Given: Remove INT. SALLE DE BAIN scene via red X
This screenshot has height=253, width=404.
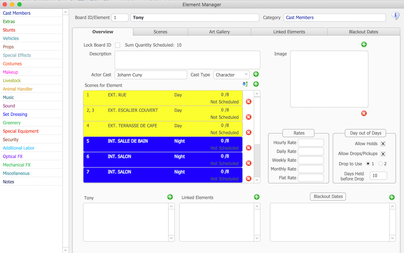Looking at the screenshot, I should pyautogui.click(x=249, y=148).
